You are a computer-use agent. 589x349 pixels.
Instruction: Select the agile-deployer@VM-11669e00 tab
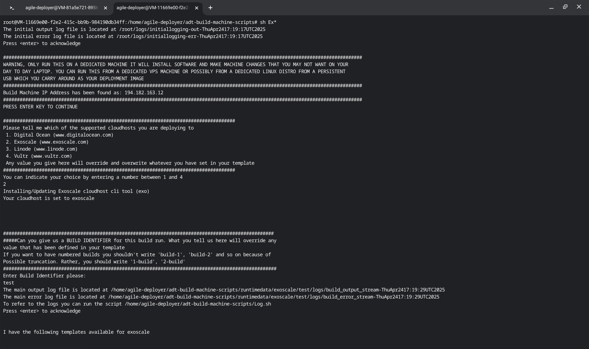(152, 8)
